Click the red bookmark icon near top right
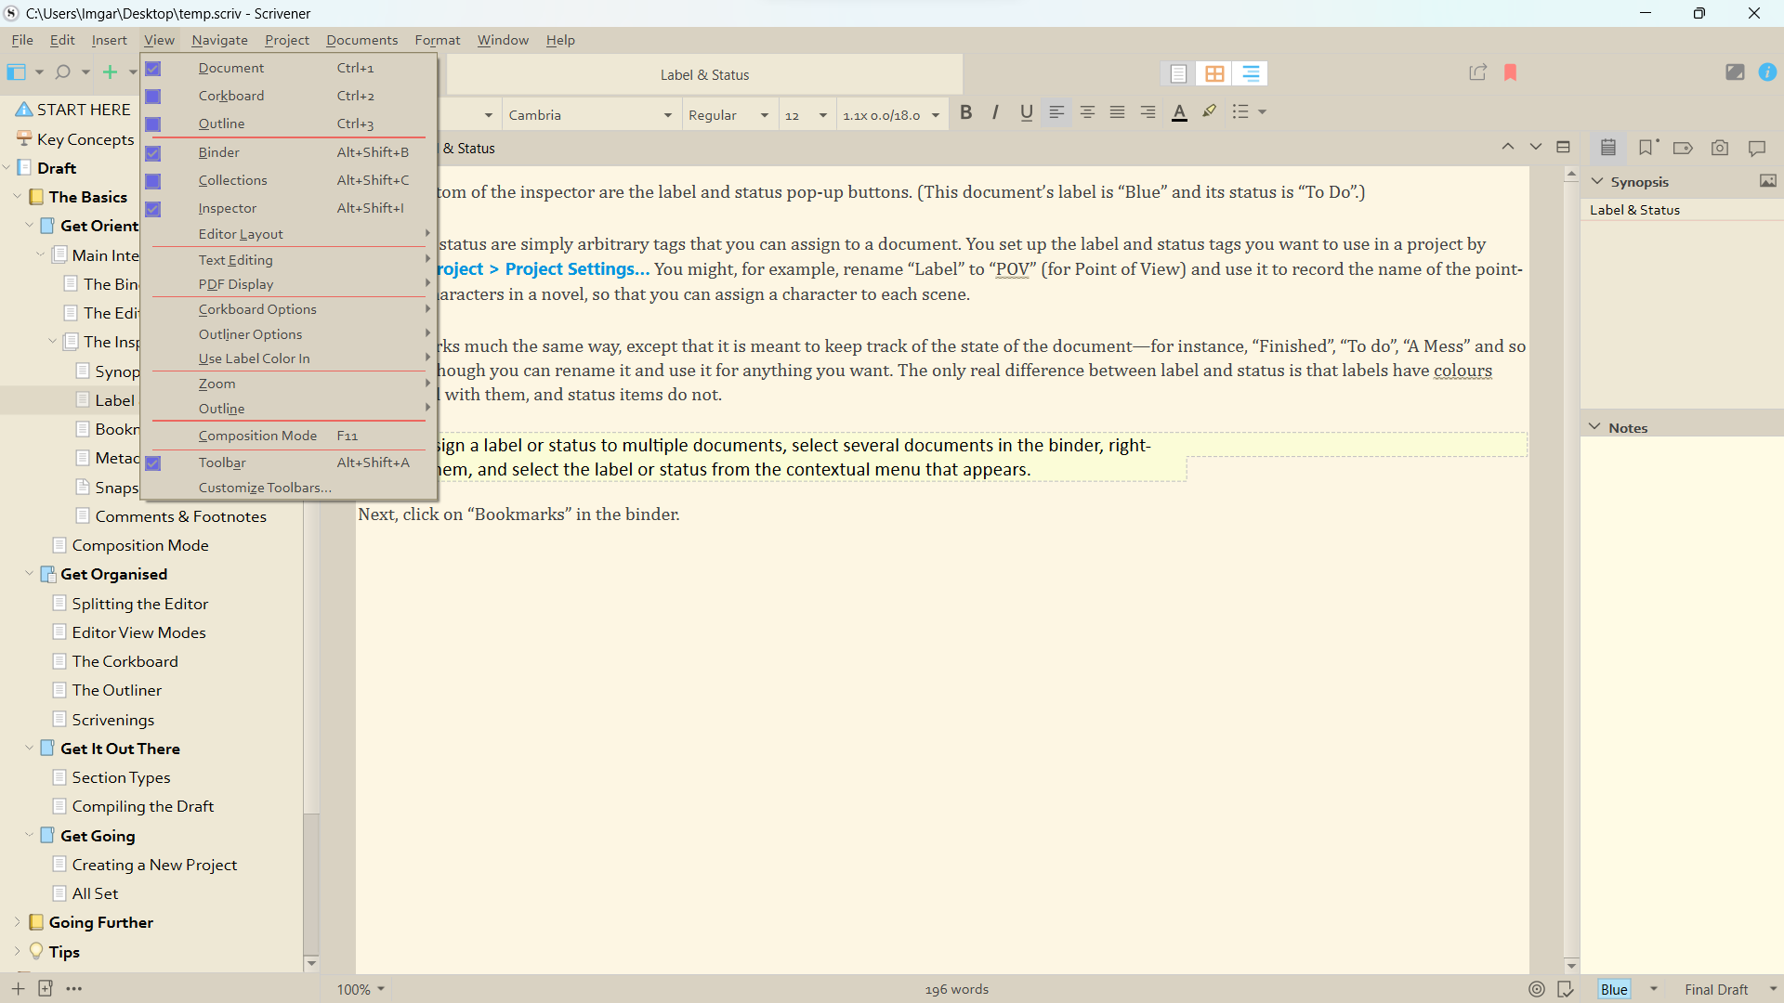1784x1003 pixels. 1511,72
